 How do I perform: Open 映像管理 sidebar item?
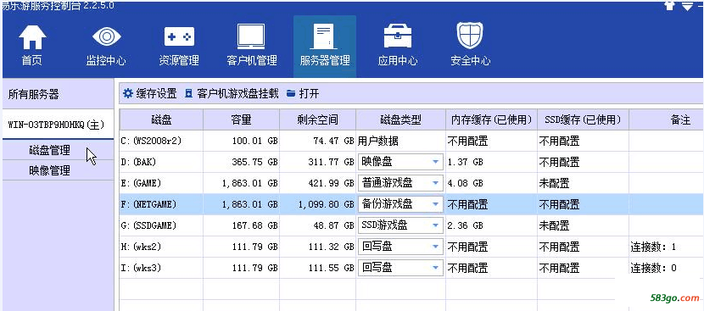[x=50, y=170]
